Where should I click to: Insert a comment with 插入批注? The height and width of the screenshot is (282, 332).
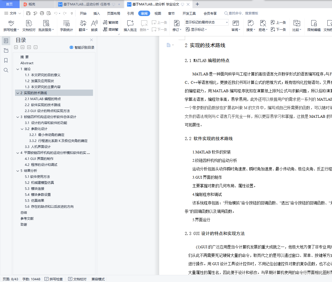pyautogui.click(x=130, y=26)
